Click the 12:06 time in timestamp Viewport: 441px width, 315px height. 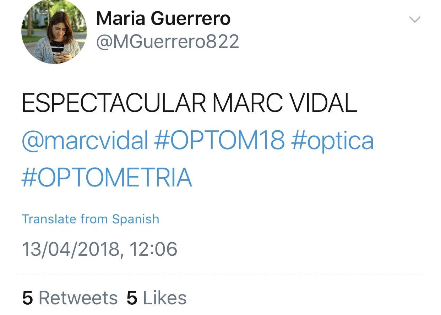[x=153, y=249]
